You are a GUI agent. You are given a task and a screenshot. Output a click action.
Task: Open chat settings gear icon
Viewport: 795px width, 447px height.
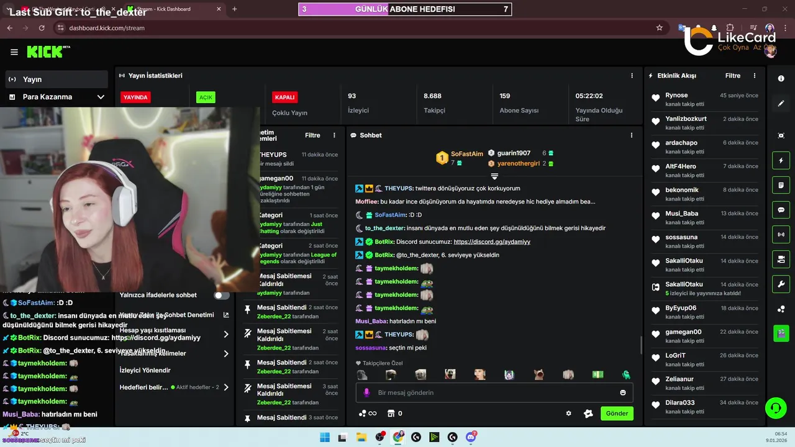coord(568,413)
